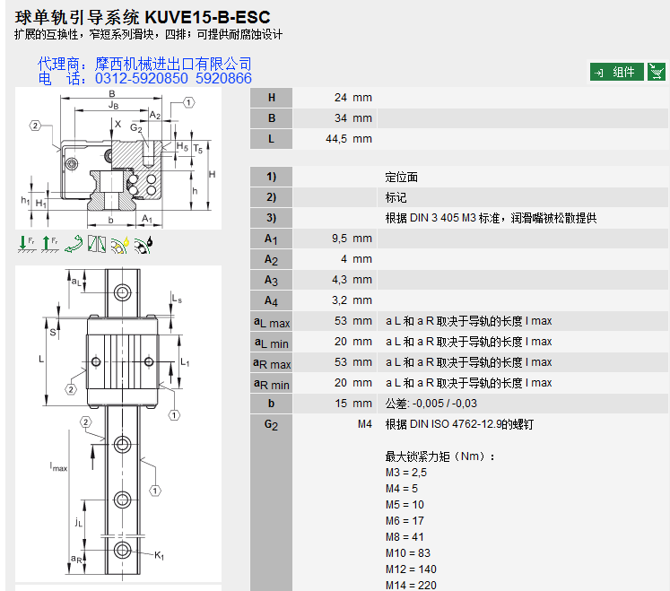
Task: Click the M3 = 2,5 torque line
Action: pos(406,473)
